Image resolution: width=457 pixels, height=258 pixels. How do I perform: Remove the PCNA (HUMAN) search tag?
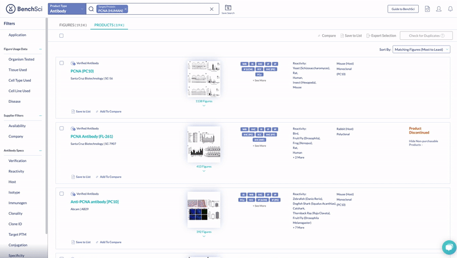point(126,9)
